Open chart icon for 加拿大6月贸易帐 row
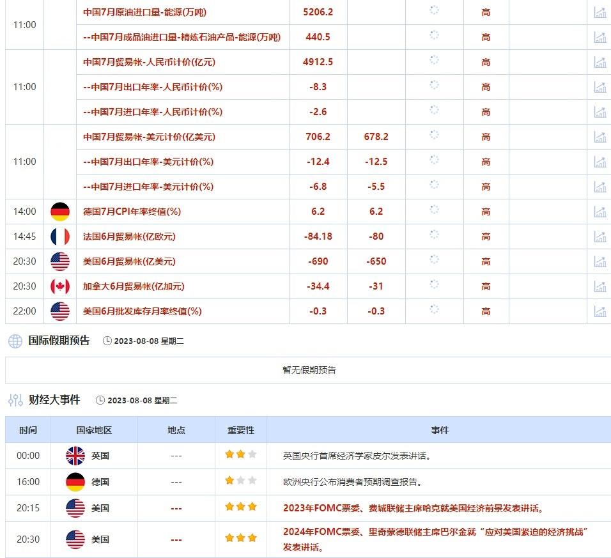 coord(599,286)
